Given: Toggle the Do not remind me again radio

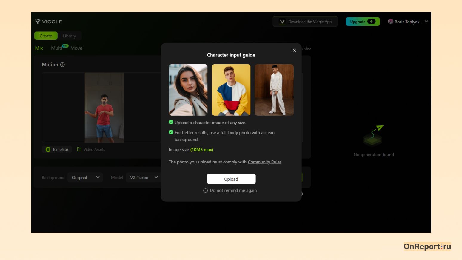Looking at the screenshot, I should (x=205, y=191).
